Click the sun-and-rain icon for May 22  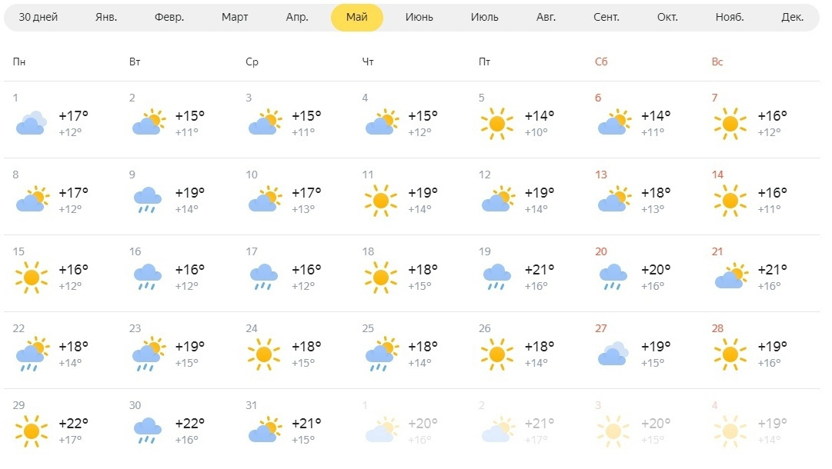point(32,354)
